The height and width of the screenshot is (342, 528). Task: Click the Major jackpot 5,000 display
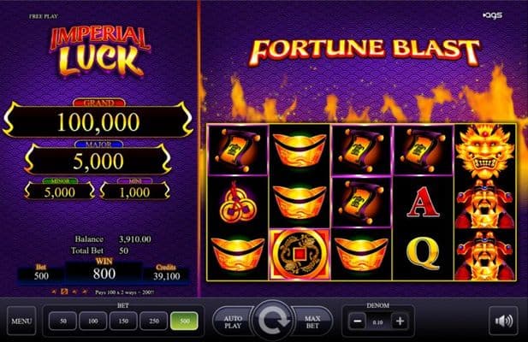pos(98,161)
